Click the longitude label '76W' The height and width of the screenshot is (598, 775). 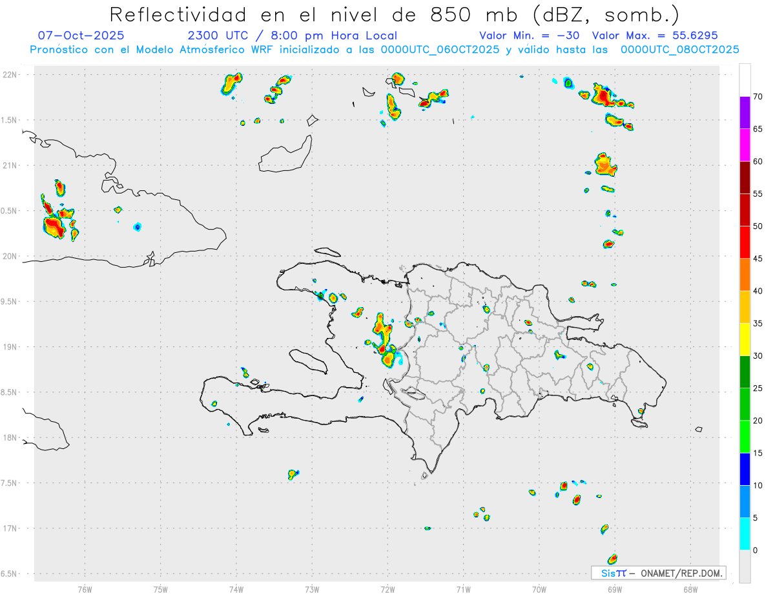85,590
